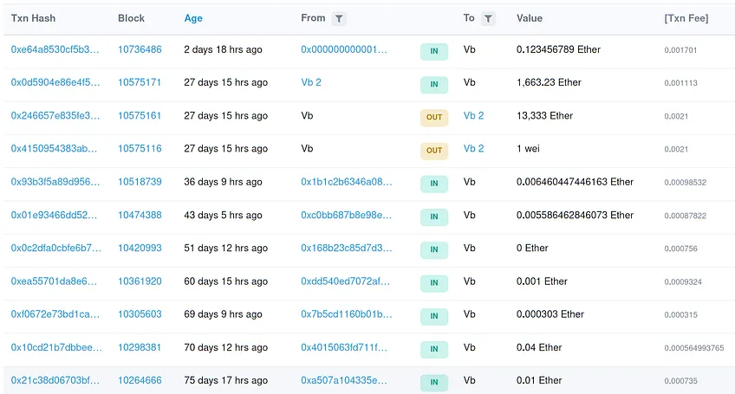Select the value 0.005586462846073 Ether
The image size is (735, 394).
(575, 215)
